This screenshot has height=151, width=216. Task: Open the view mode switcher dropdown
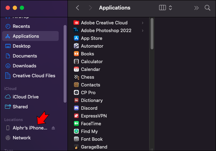[x=165, y=8]
